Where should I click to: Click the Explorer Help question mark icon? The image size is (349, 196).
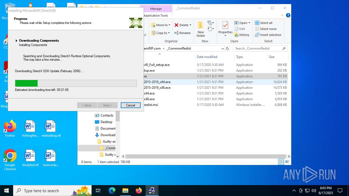pos(288,16)
